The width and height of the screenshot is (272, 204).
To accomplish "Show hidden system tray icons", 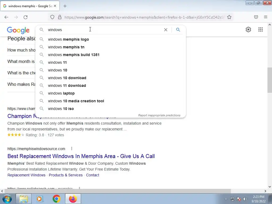I will click(x=226, y=199).
